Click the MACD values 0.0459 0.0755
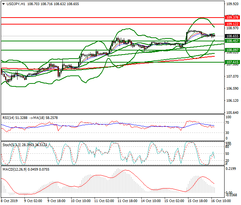The width and height of the screenshot is (241, 205). [39, 169]
